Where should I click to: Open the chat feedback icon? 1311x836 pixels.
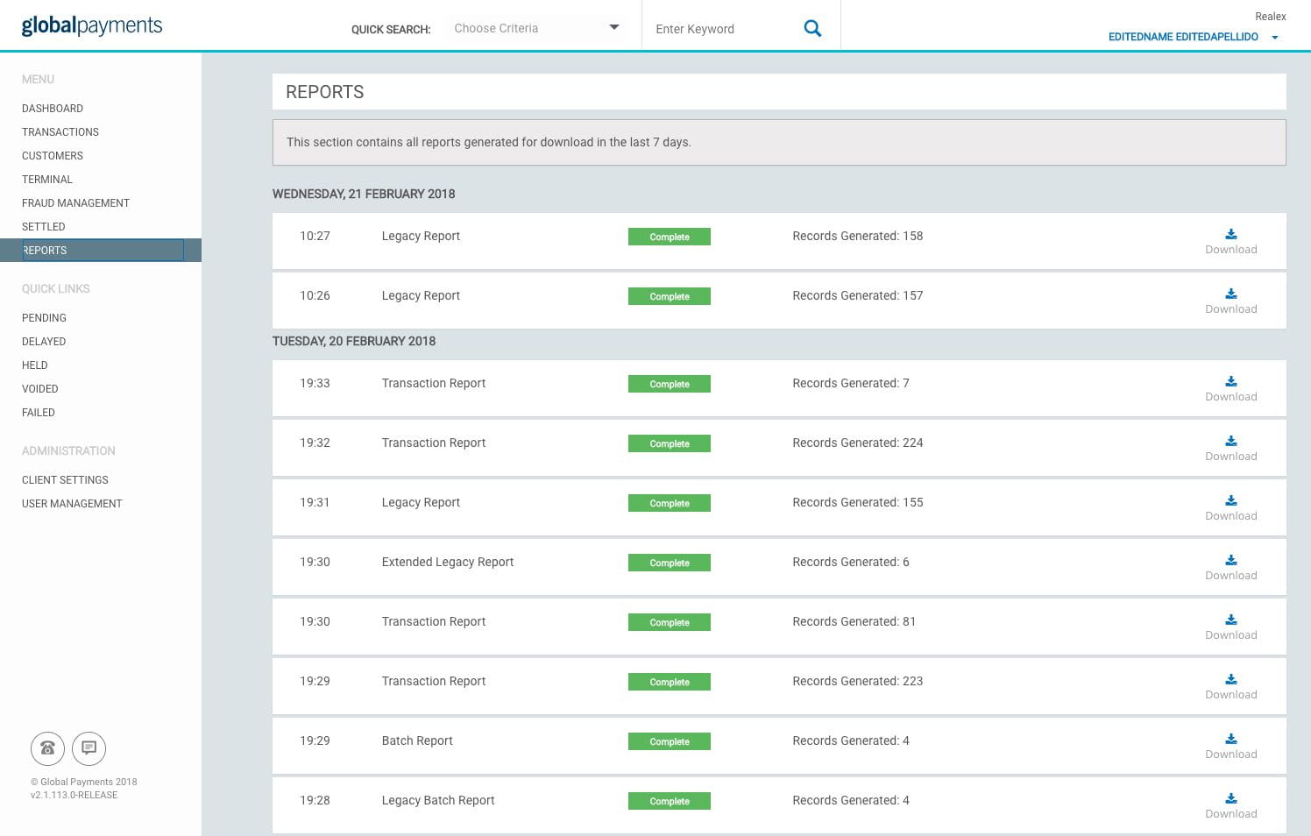click(x=89, y=748)
